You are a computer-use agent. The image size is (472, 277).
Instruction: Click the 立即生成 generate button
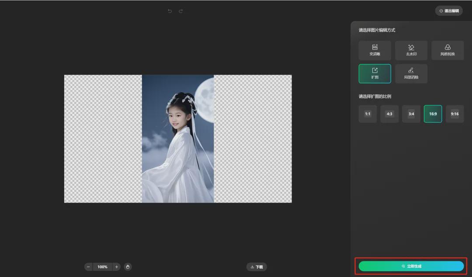[411, 266]
